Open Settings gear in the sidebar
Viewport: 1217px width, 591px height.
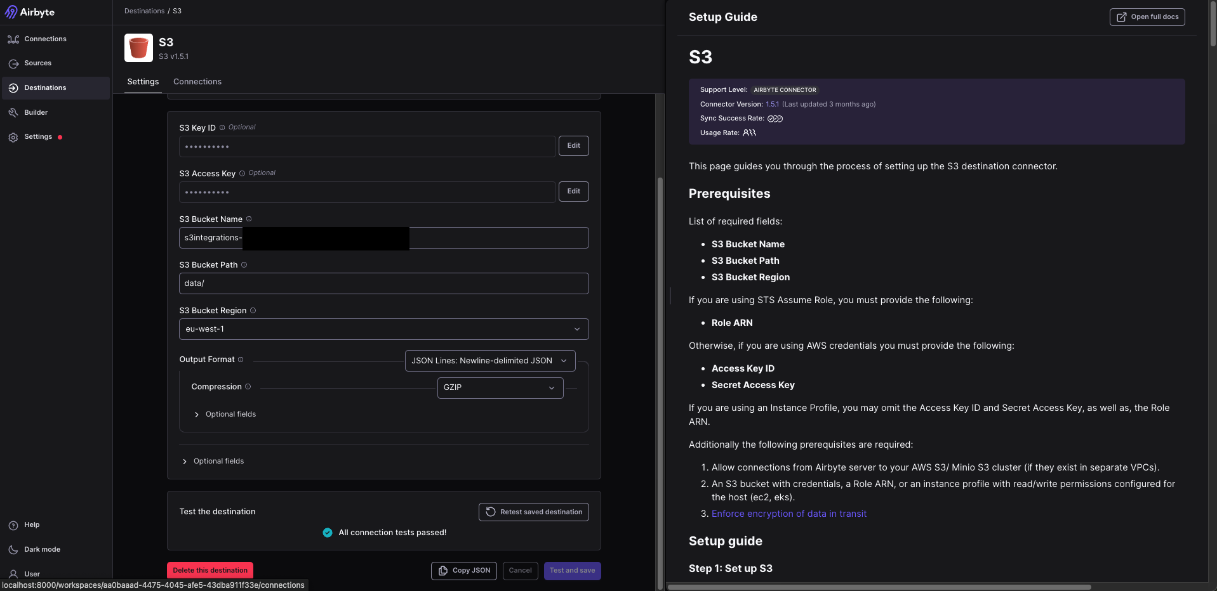pyautogui.click(x=13, y=138)
